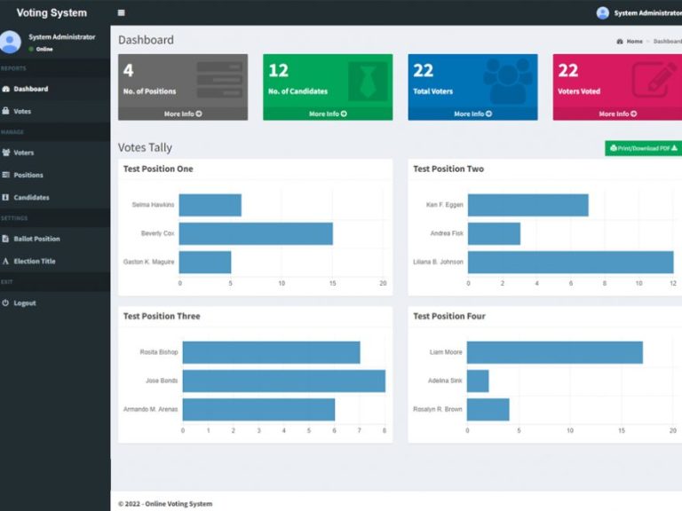Click the Voters group icon in sidebar

tap(5, 153)
